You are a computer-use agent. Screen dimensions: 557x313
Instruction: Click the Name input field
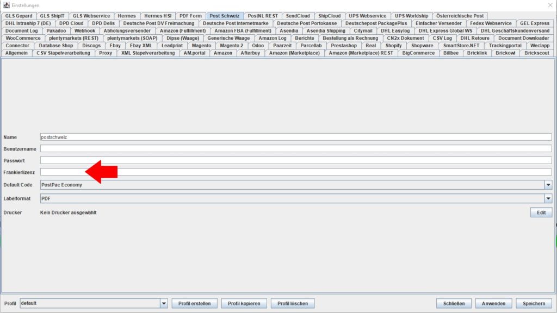(296, 137)
